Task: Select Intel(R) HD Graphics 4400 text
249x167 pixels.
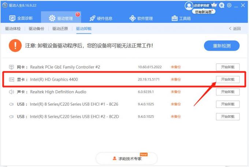Action: 54,79
